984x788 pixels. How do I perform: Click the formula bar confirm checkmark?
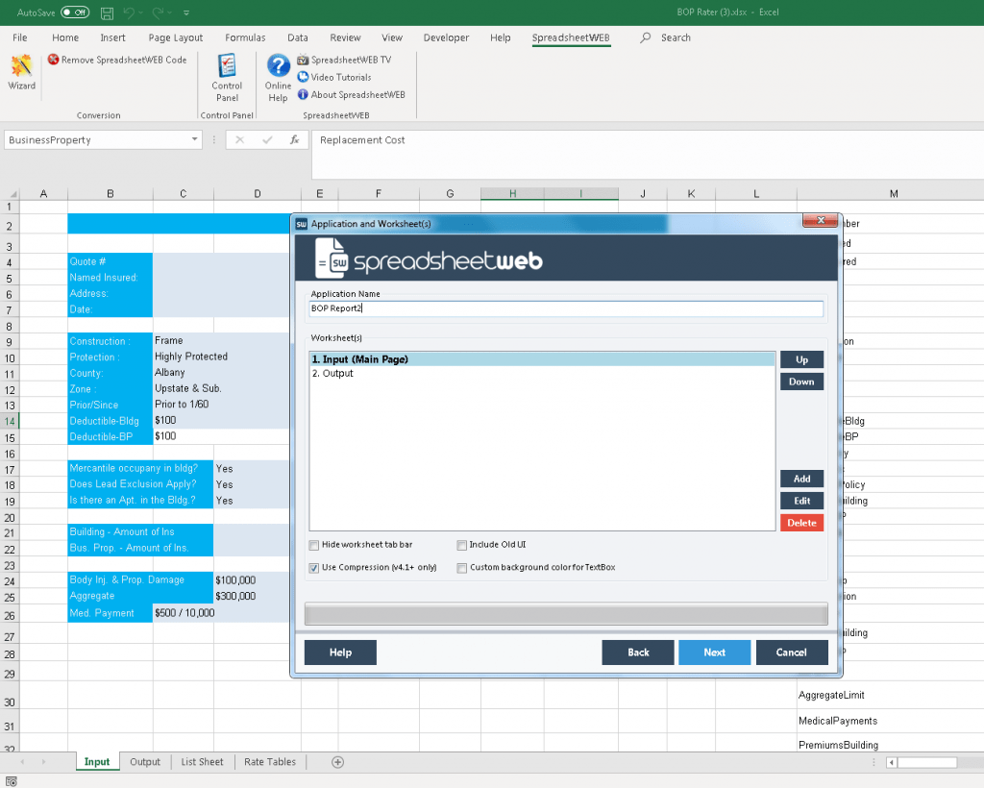tap(267, 140)
